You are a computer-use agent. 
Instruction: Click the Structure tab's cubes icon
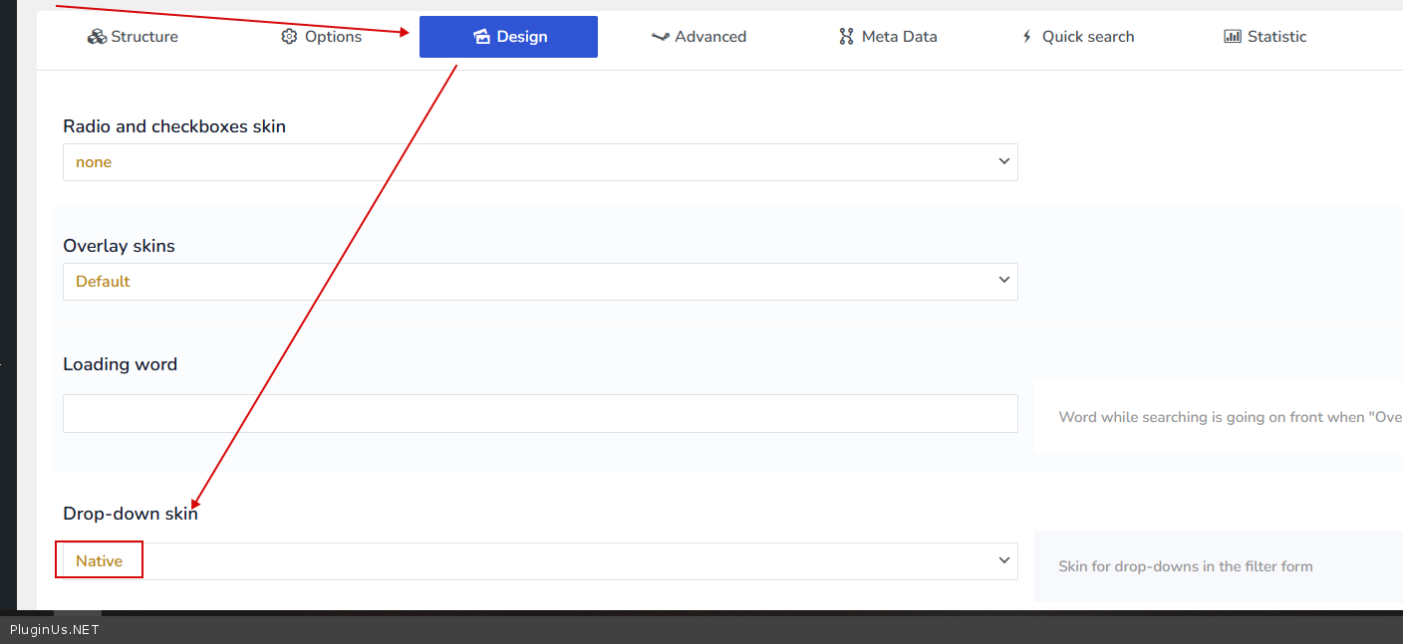pos(97,37)
